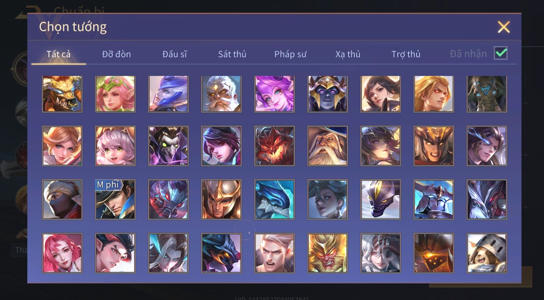Toggle the 'Đã nhận' checkbox

pos(501,53)
